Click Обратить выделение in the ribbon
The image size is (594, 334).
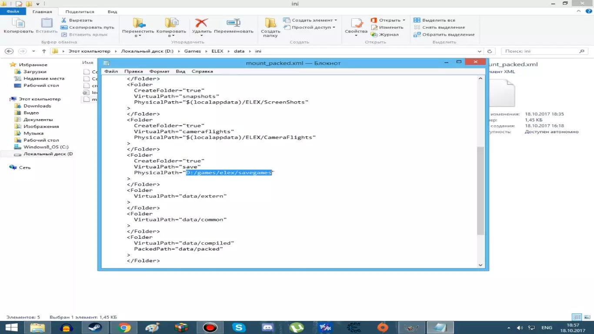444,34
